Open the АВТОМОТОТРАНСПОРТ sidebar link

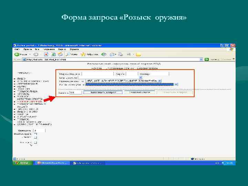coord(33,81)
